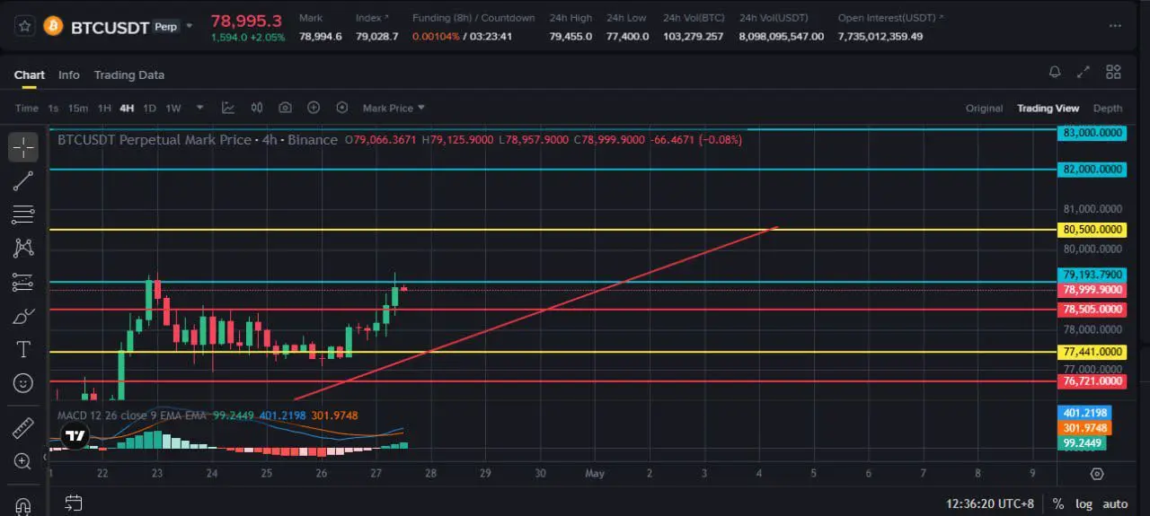Click the Bitcoin coin logo

[x=54, y=27]
